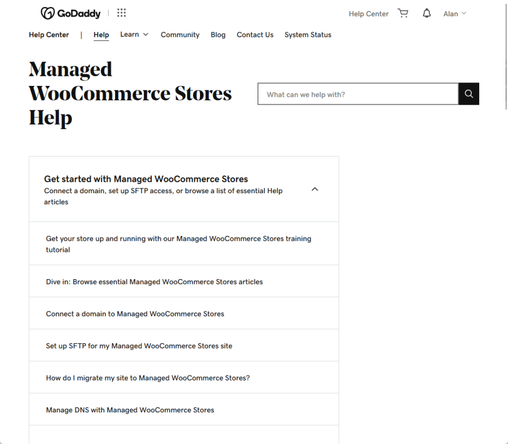Open the apps grid menu icon
Screen dimensions: 508x444
click(x=122, y=13)
